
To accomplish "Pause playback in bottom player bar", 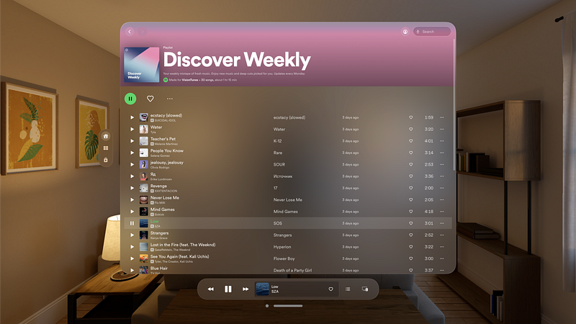I will [228, 289].
